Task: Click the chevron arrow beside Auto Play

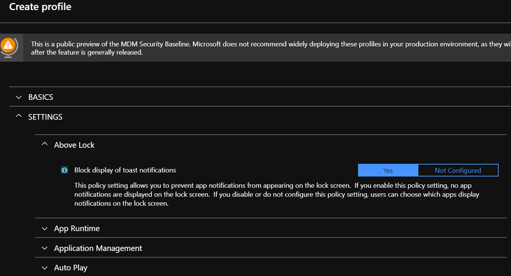Action: [x=44, y=268]
